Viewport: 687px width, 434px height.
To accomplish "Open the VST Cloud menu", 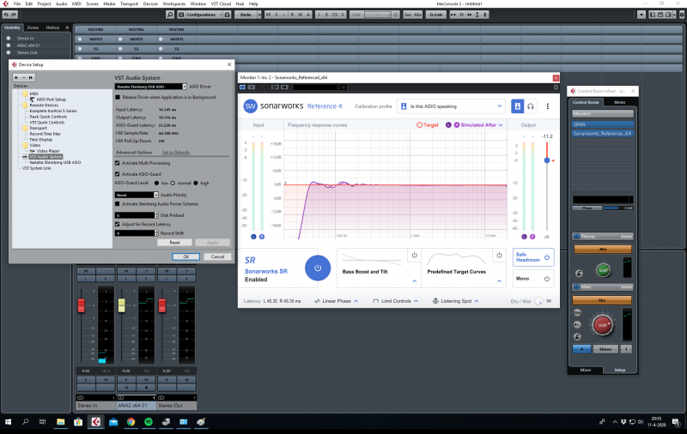I will (x=221, y=4).
